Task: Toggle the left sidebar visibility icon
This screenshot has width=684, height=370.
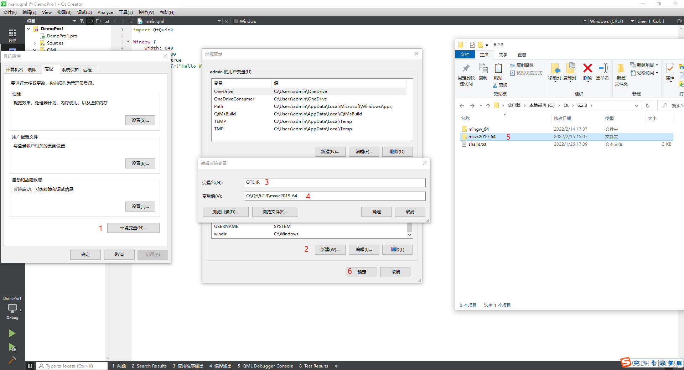Action: [30, 366]
